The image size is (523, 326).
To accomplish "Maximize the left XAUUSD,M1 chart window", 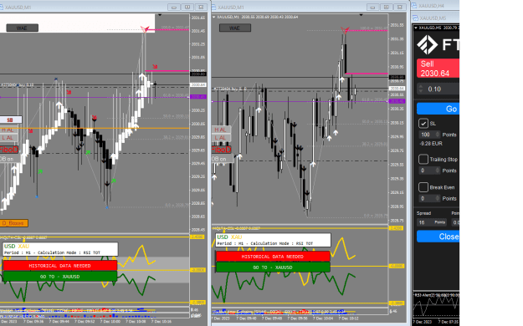I will click(187, 7).
